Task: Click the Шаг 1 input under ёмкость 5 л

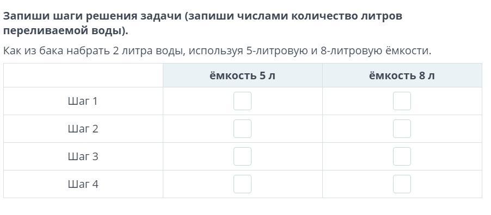Action: [242, 101]
